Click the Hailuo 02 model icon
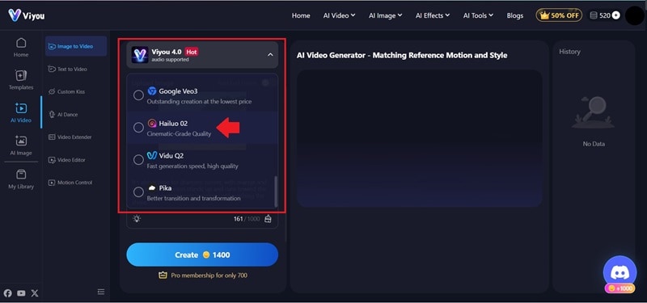This screenshot has width=647, height=303. point(152,124)
